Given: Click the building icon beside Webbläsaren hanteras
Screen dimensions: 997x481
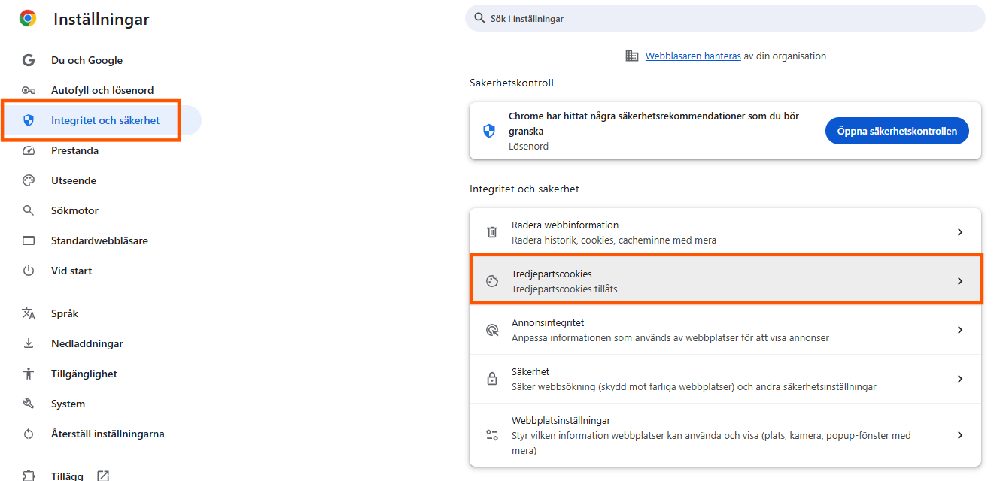Looking at the screenshot, I should click(x=631, y=55).
